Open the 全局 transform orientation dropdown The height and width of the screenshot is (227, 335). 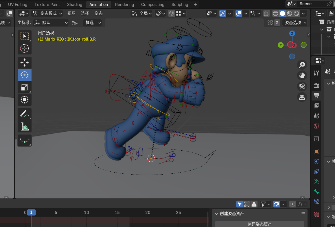(x=141, y=14)
